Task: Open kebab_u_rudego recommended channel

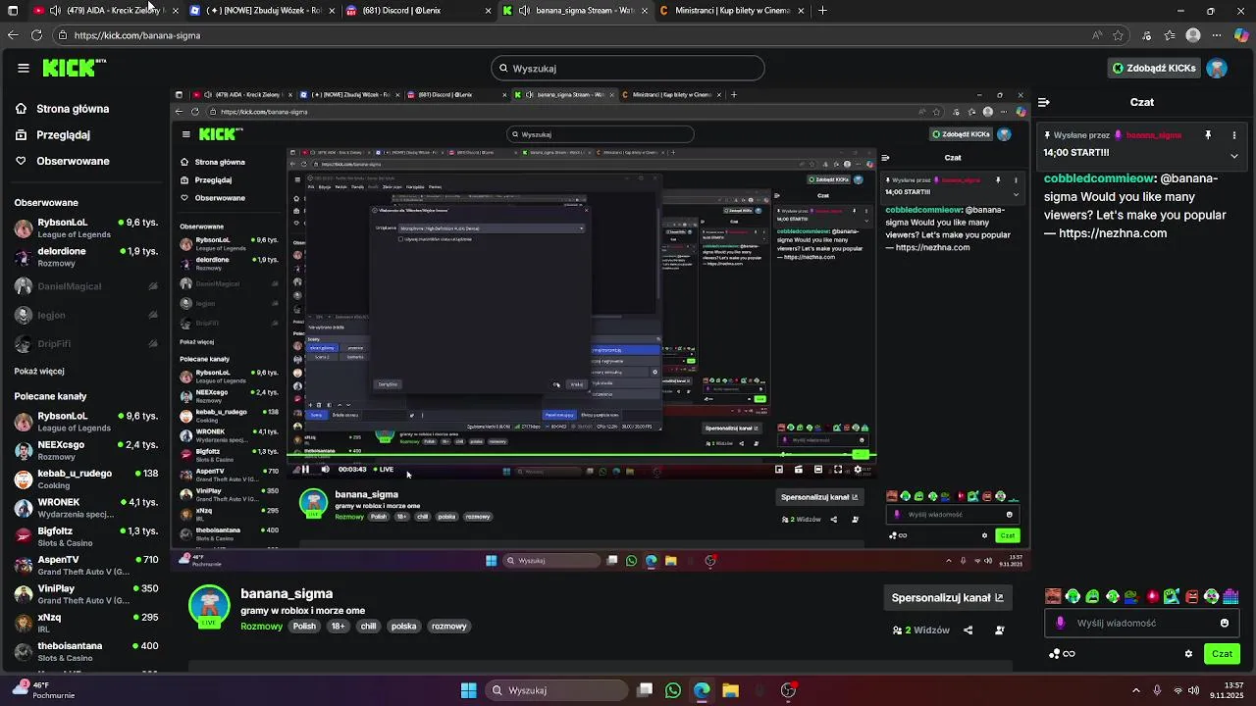Action: 86,479
